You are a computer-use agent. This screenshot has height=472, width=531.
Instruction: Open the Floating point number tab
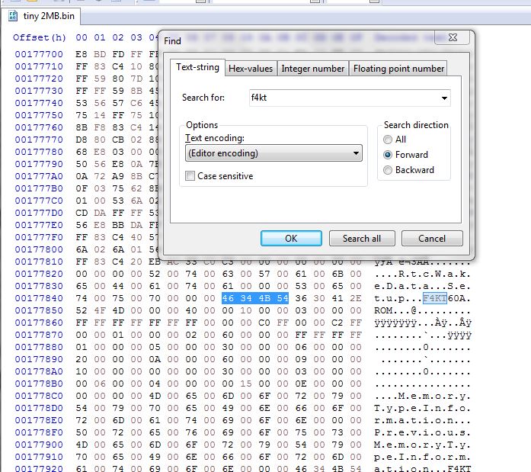click(398, 69)
